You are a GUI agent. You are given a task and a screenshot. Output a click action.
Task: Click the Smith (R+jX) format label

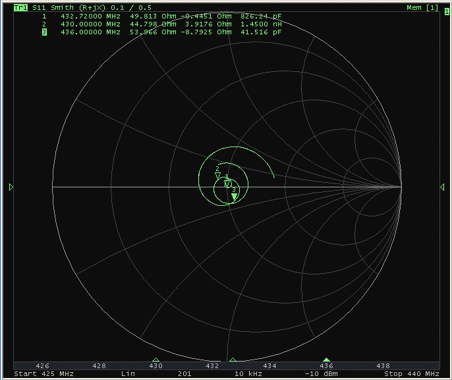pos(78,8)
